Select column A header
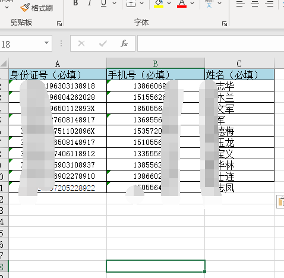Image resolution: width=284 pixels, height=278 pixels. pos(58,64)
